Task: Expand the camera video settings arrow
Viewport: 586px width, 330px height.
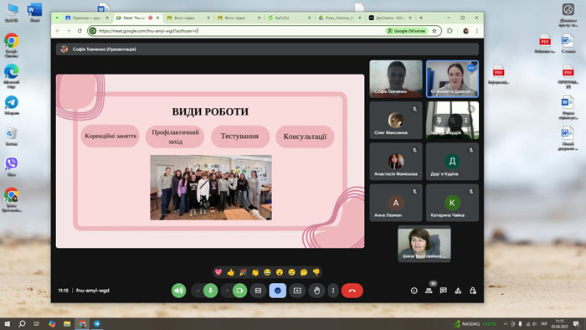Action: (x=227, y=291)
